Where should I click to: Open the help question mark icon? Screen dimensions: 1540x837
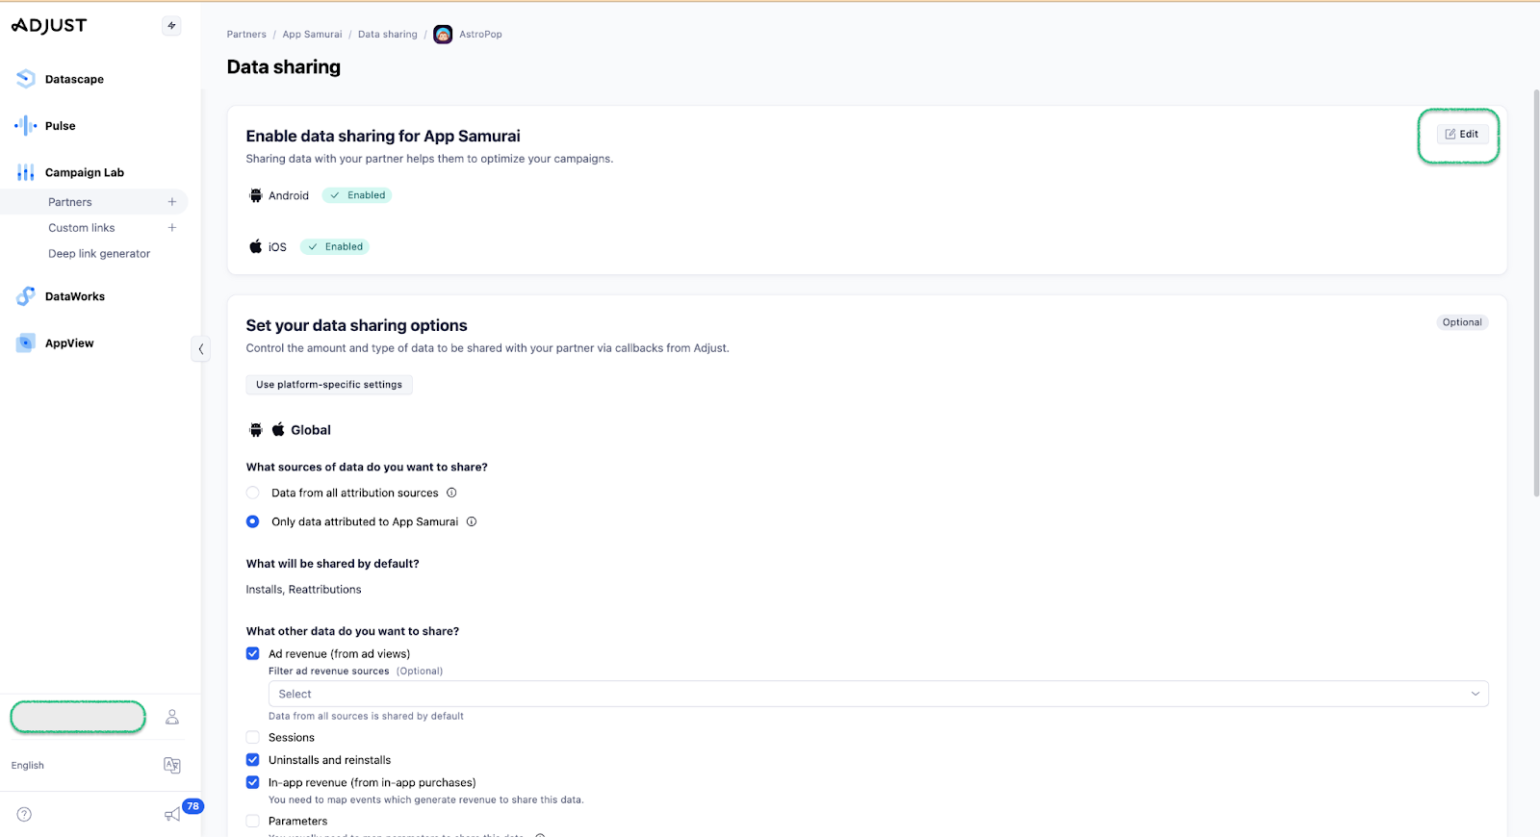25,815
